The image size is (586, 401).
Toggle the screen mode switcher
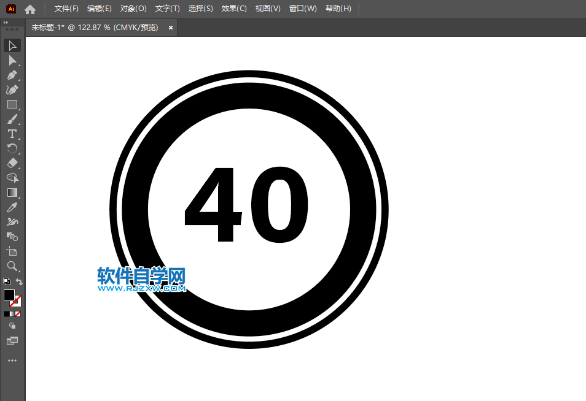[x=12, y=340]
